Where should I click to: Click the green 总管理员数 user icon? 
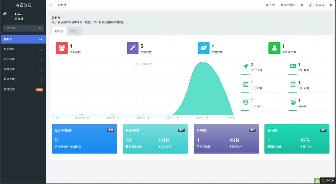click(x=274, y=48)
